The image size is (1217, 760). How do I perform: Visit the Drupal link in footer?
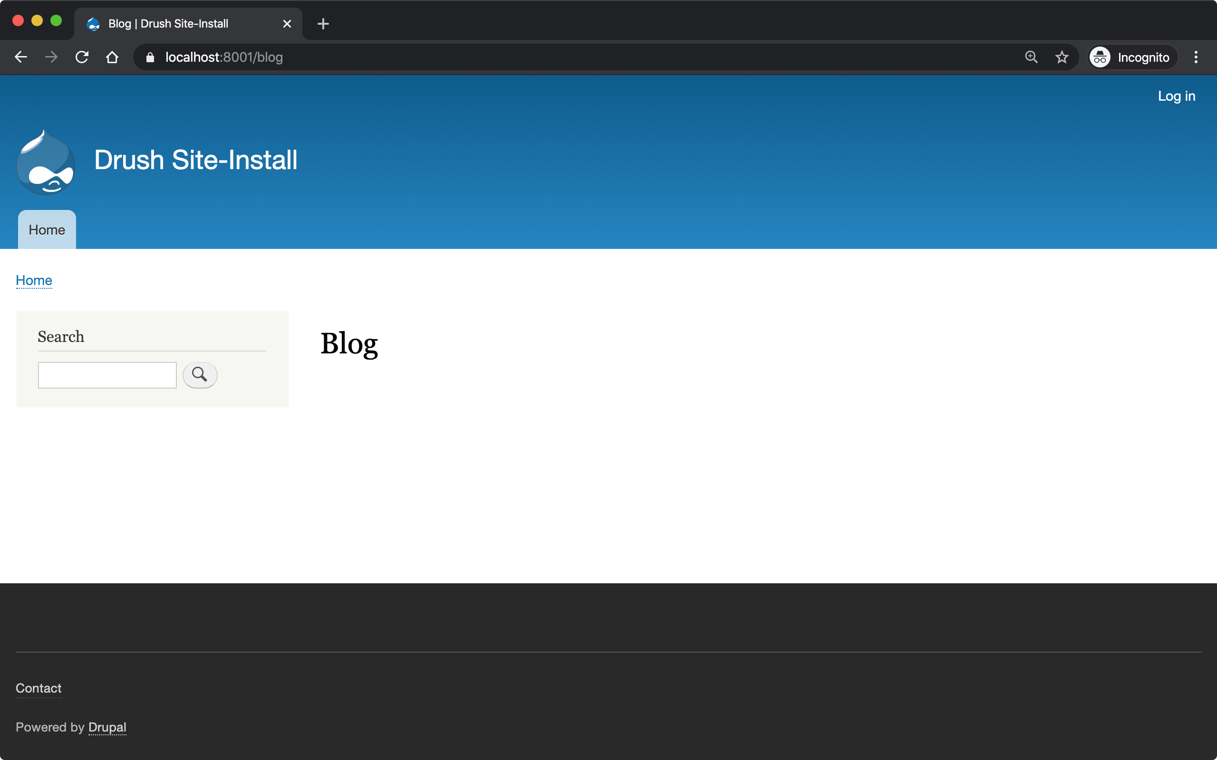tap(107, 727)
